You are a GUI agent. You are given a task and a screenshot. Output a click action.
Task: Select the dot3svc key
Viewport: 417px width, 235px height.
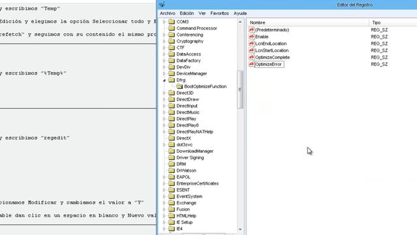[x=184, y=145]
